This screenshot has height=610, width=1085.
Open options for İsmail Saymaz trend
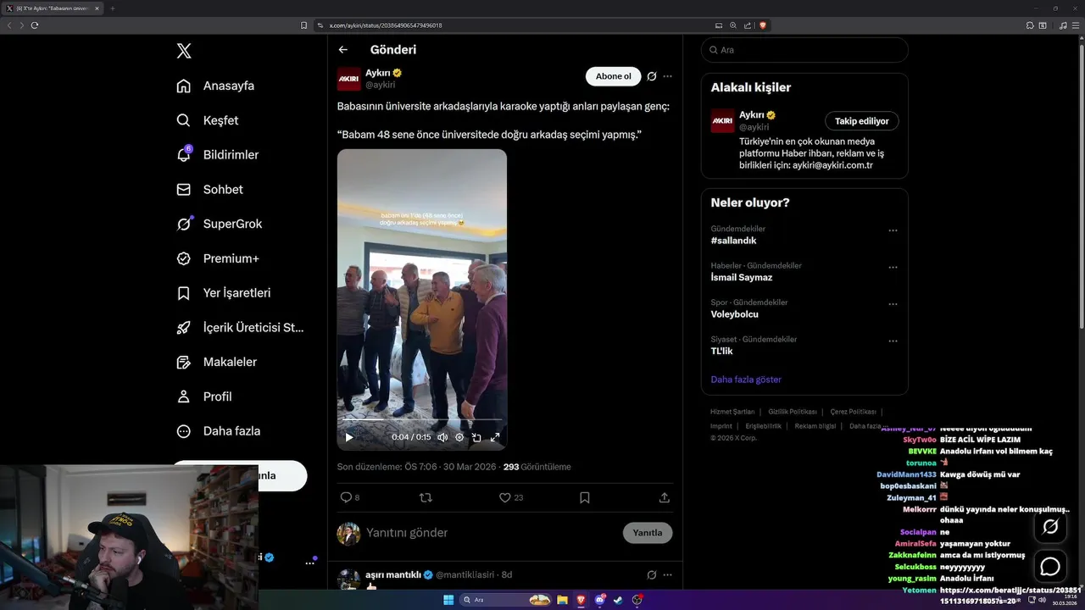coord(893,267)
